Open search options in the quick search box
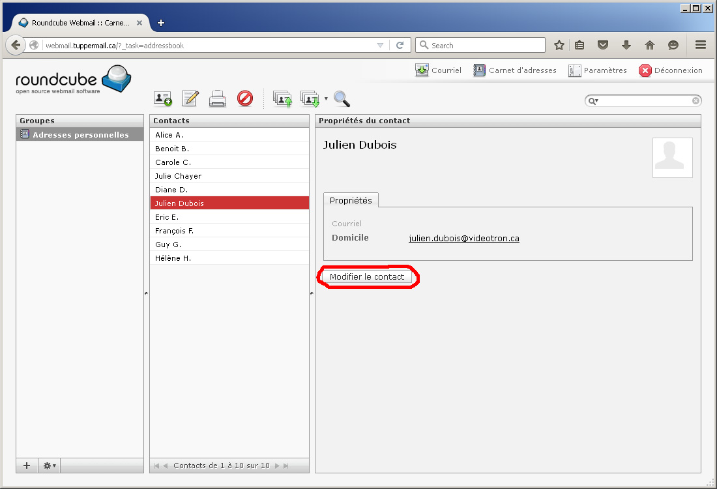The width and height of the screenshot is (717, 489). (593, 101)
